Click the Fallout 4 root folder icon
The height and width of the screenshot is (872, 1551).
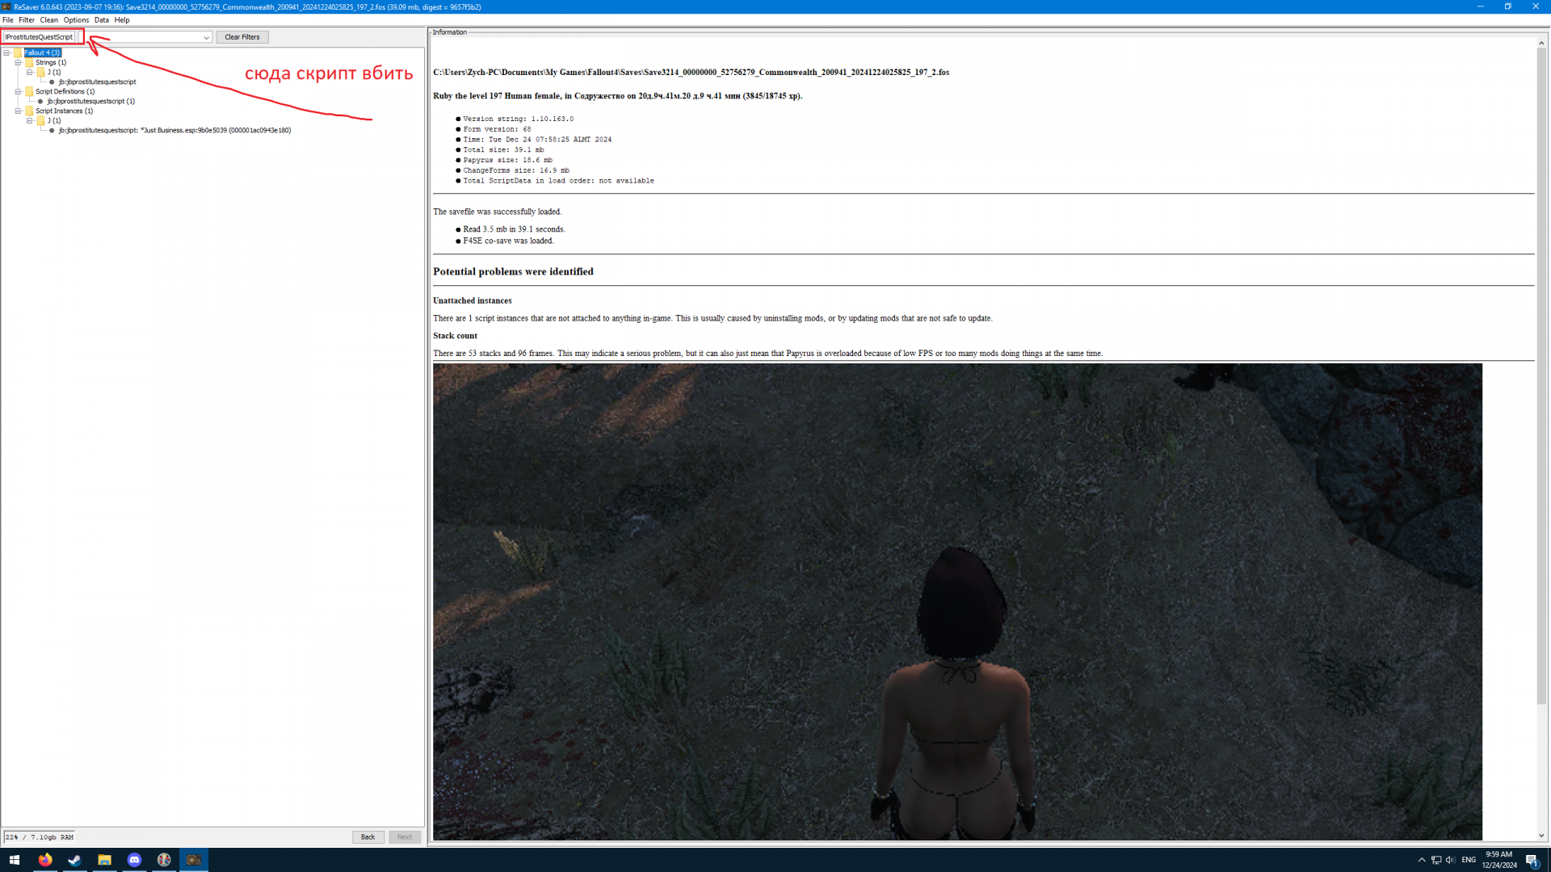click(x=18, y=52)
